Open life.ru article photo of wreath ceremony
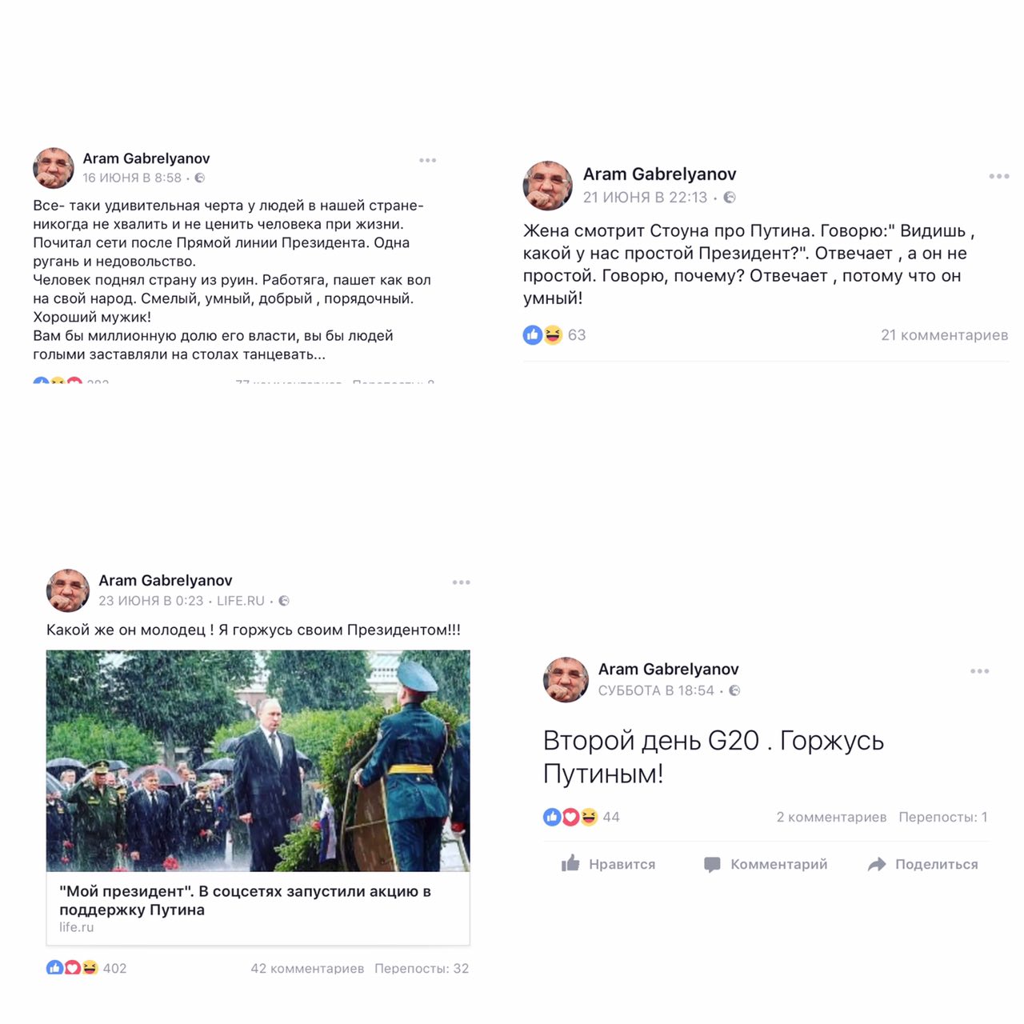Screen dimensions: 1024x1024 point(258,761)
